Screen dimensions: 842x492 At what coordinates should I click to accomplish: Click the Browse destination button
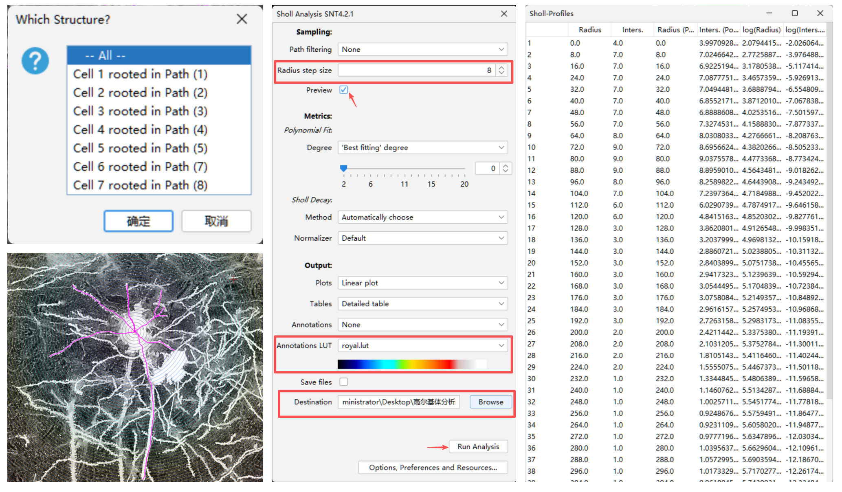[490, 402]
